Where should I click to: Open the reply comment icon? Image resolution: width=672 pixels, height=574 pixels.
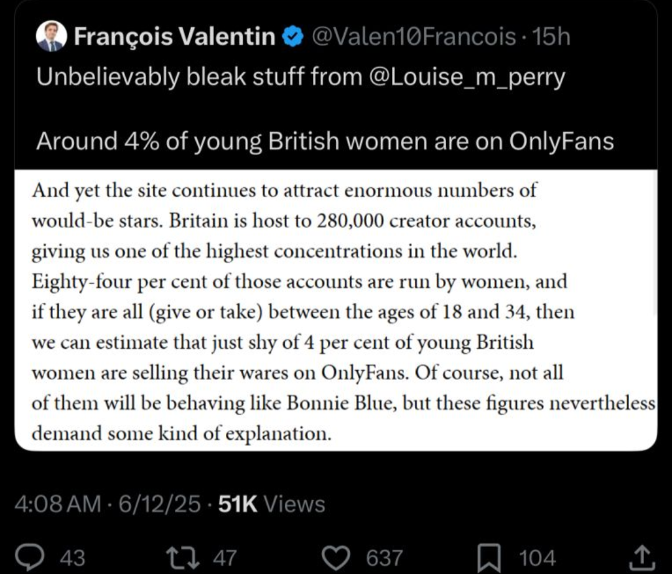click(30, 557)
